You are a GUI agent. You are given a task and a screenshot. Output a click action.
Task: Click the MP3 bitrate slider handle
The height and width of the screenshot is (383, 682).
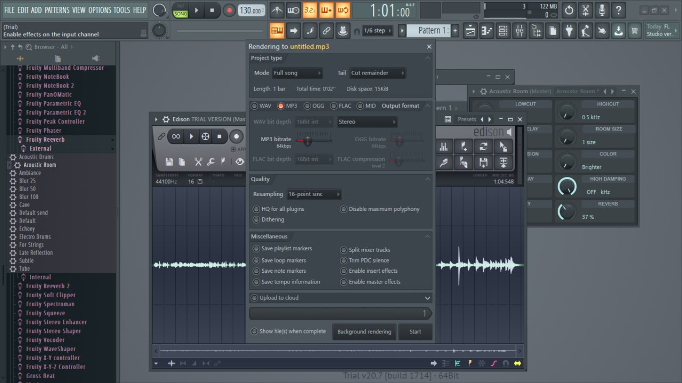point(307,141)
